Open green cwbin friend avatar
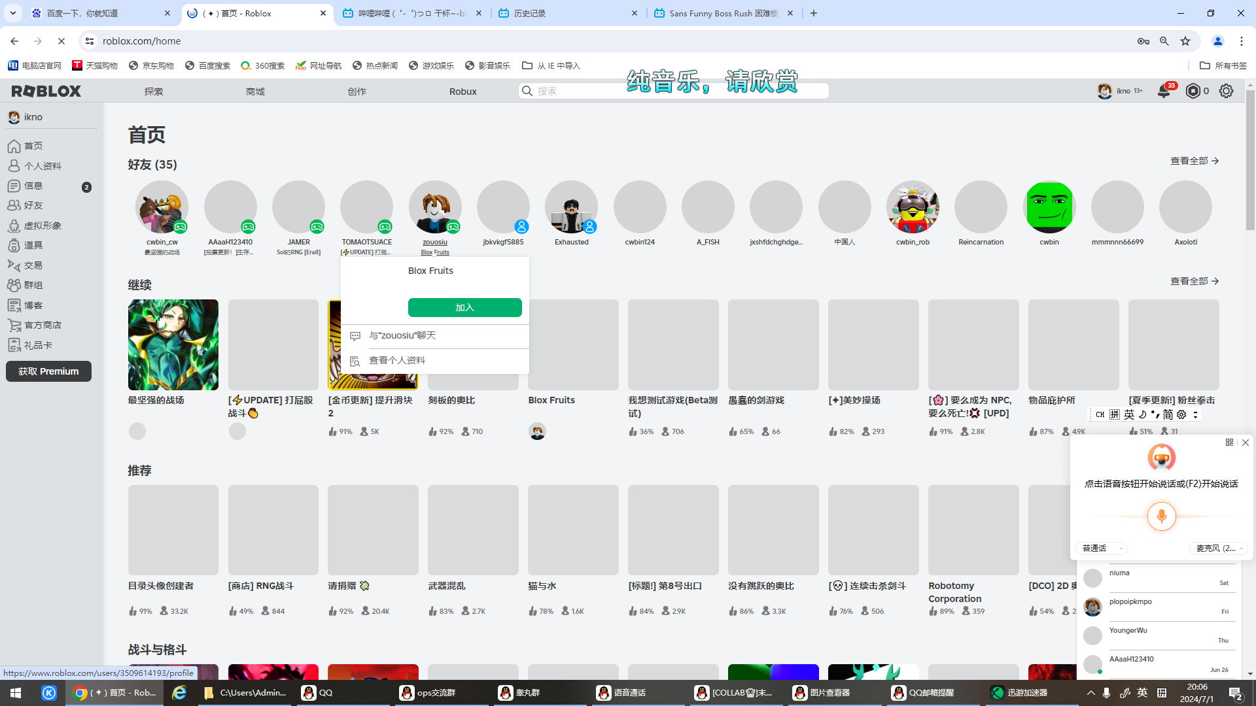The width and height of the screenshot is (1256, 706). 1049,207
